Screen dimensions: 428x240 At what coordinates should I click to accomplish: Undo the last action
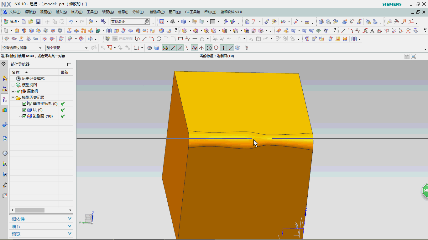click(71, 22)
